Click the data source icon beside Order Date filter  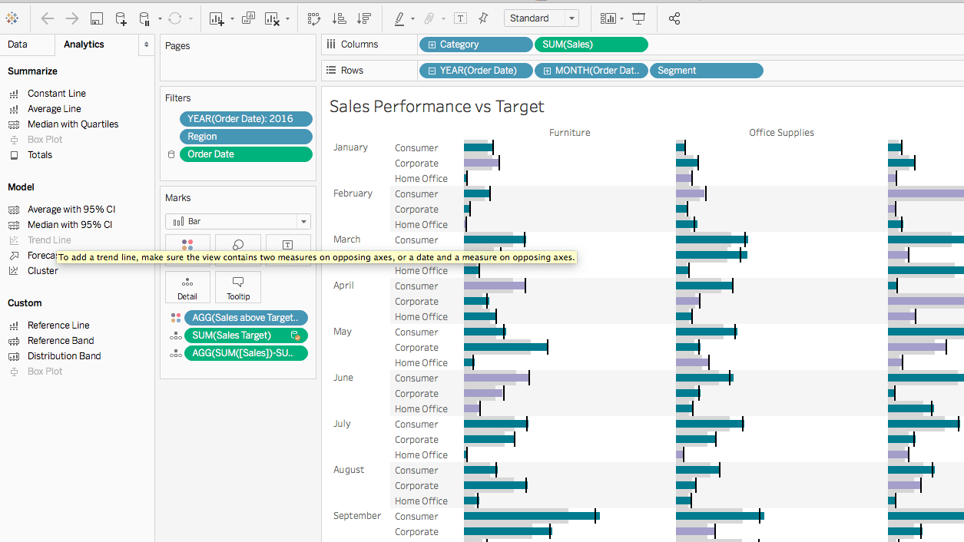pyautogui.click(x=171, y=154)
